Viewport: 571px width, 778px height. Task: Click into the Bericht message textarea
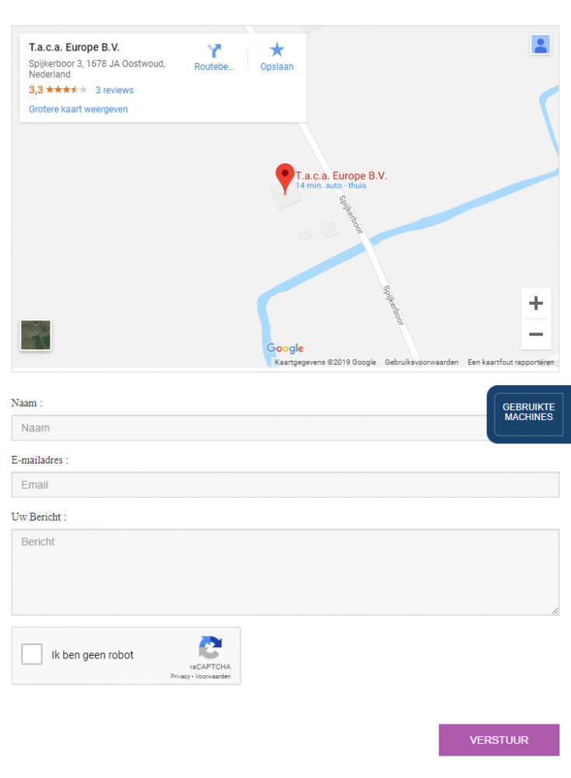(285, 572)
